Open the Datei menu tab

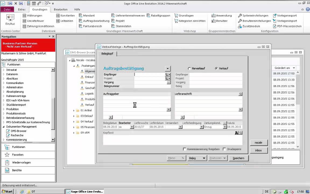7,9
